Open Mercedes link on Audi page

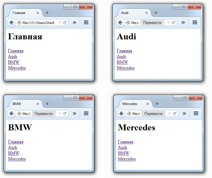pyautogui.click(x=126, y=68)
